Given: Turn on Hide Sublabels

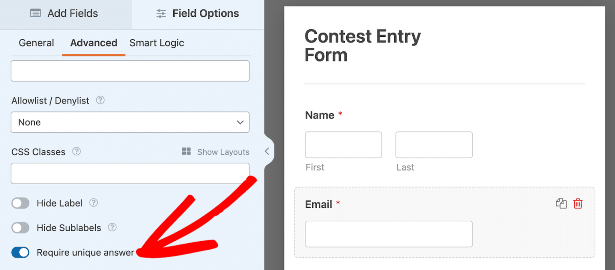Looking at the screenshot, I should point(20,228).
